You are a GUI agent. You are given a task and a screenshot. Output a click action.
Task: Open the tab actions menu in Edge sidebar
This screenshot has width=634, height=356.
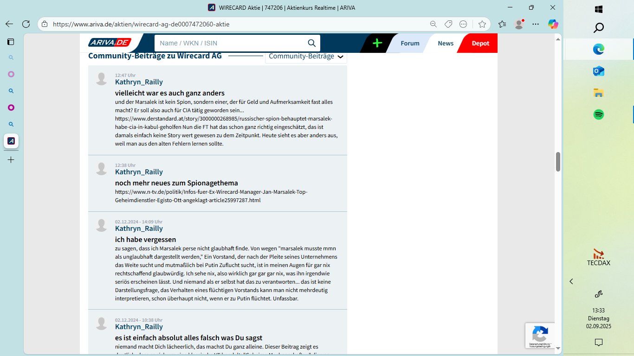[10, 42]
